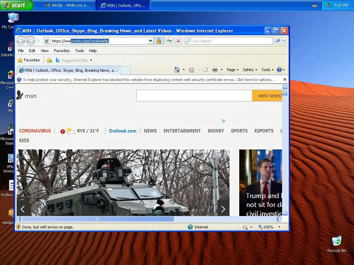Go to the ENTERTAINMENT section
Image resolution: width=354 pixels, height=265 pixels.
coord(182,131)
